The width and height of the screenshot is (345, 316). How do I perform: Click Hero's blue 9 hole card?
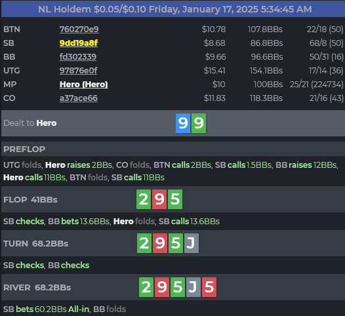click(183, 123)
